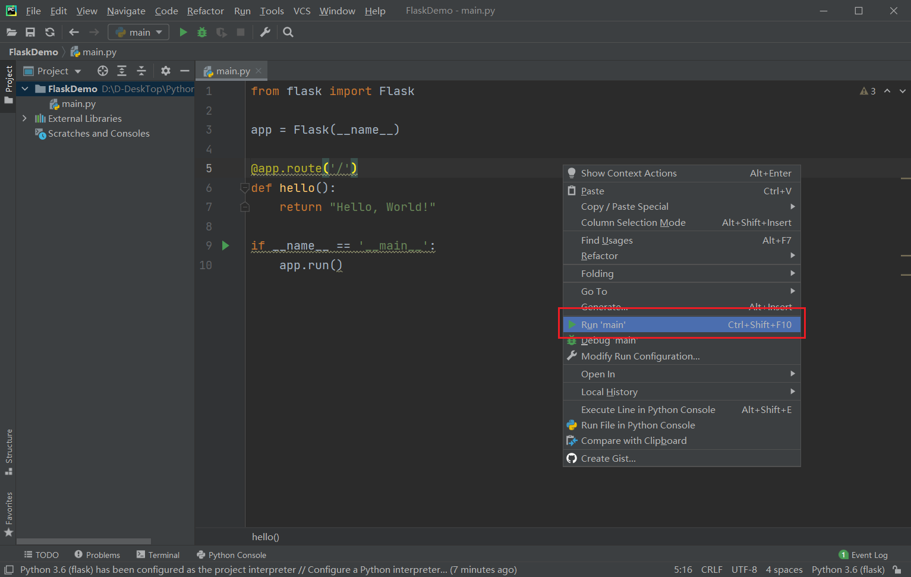This screenshot has width=911, height=577.
Task: Click the Collapse All icon in Project panel
Action: [x=141, y=71]
